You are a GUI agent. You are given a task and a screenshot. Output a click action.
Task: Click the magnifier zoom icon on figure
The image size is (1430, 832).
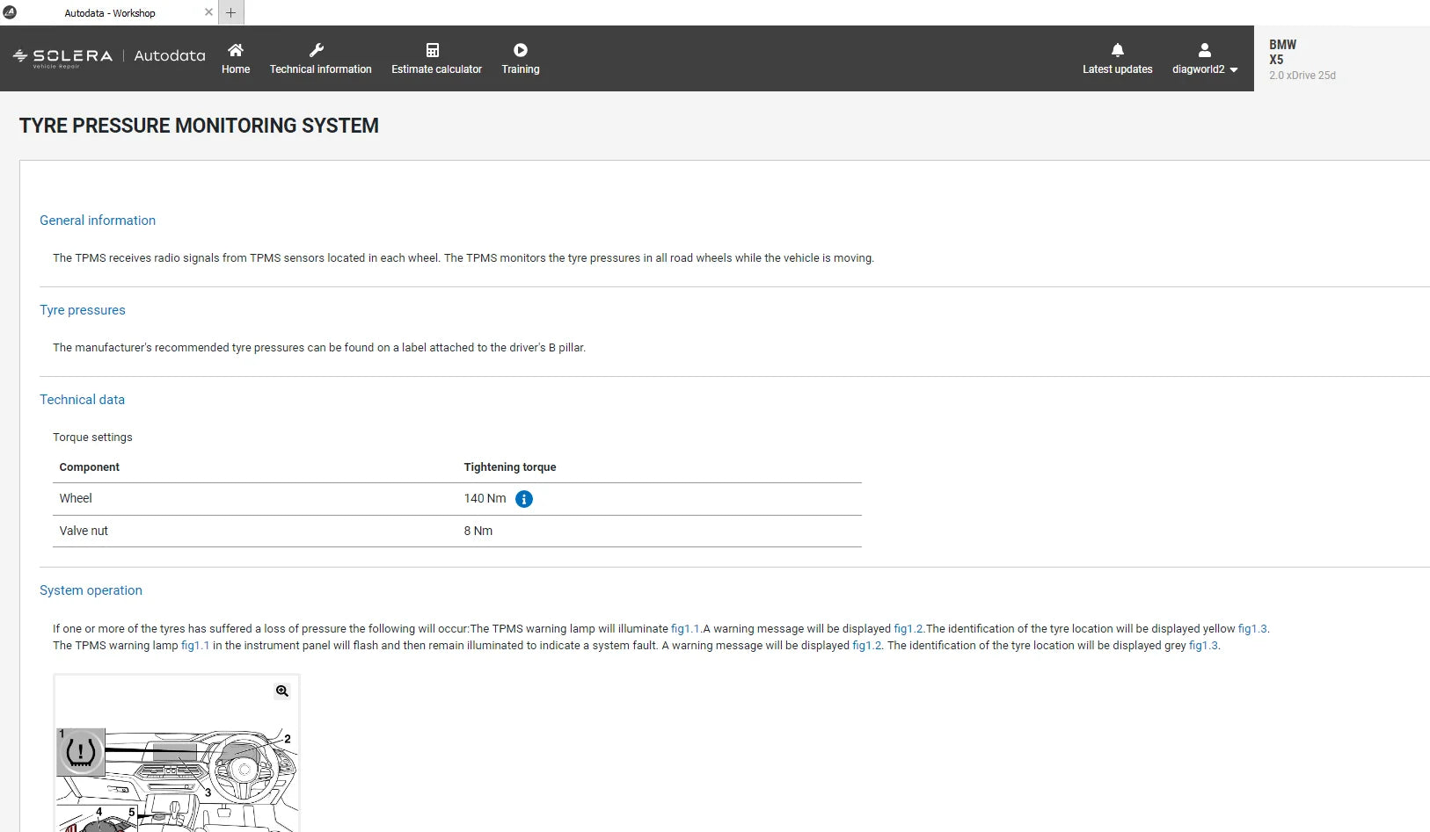(x=282, y=691)
